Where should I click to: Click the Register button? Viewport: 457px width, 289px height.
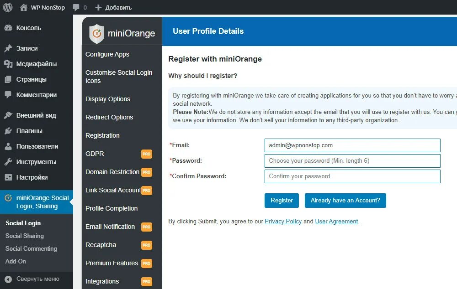tap(282, 201)
